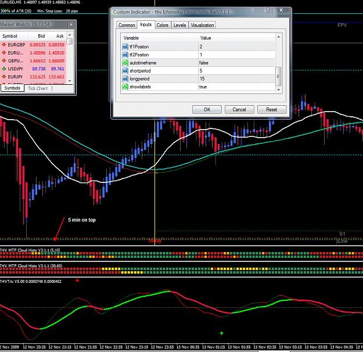This screenshot has height=352, width=363.
Task: Open the Visualization tab
Action: (202, 25)
